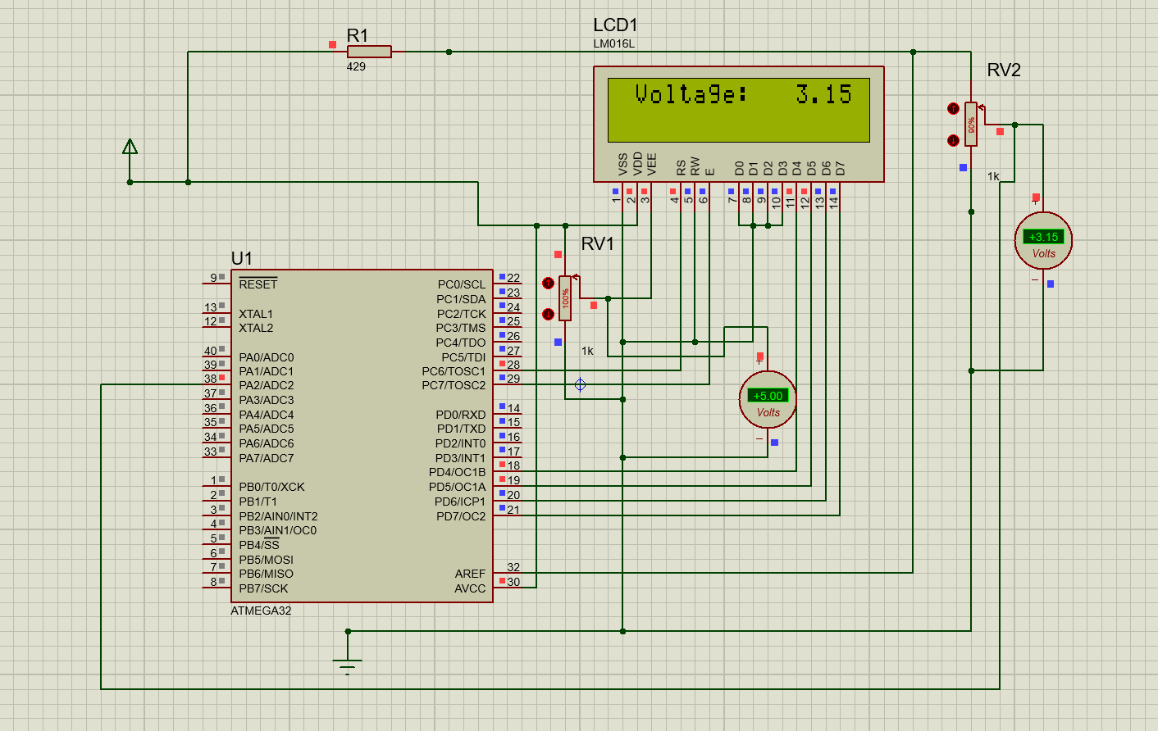Click the PC0/SCL pin label
1158x731 pixels.
click(461, 284)
